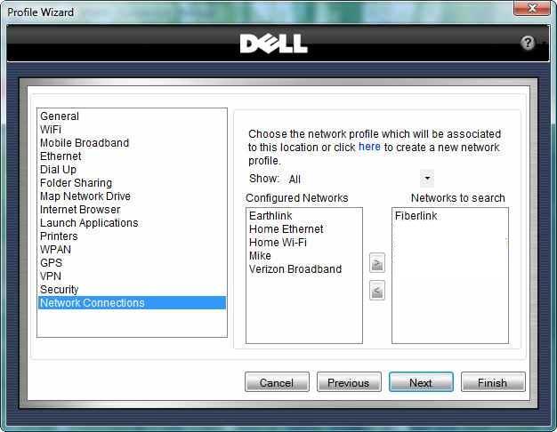Choose the VPN category

coord(52,276)
